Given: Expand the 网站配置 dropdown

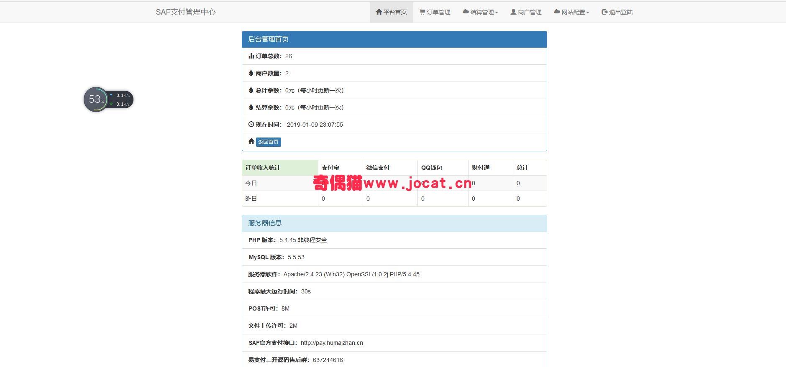Looking at the screenshot, I should pos(571,12).
